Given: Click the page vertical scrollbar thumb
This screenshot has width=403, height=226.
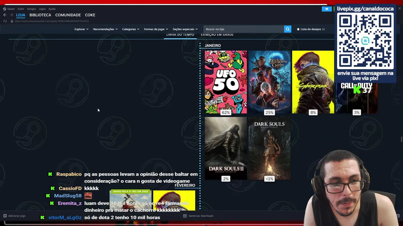Looking at the screenshot, I should click(401, 140).
